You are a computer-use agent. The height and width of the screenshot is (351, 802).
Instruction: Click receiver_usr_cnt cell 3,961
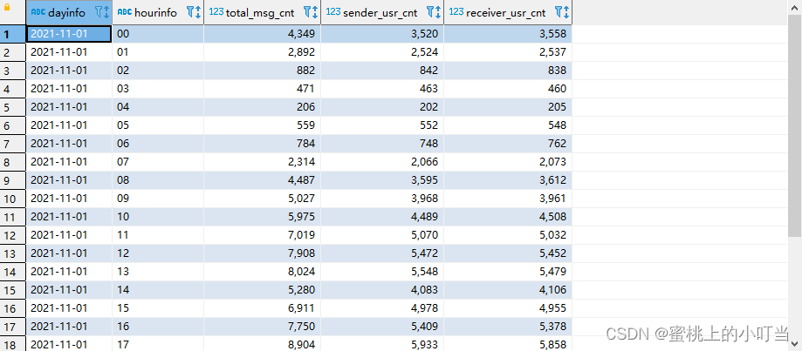(x=508, y=199)
